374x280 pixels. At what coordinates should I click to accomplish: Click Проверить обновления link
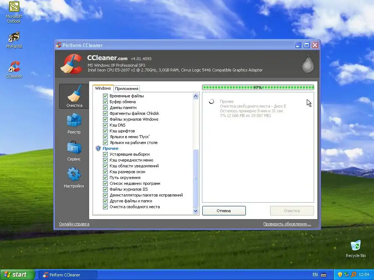coord(287,224)
